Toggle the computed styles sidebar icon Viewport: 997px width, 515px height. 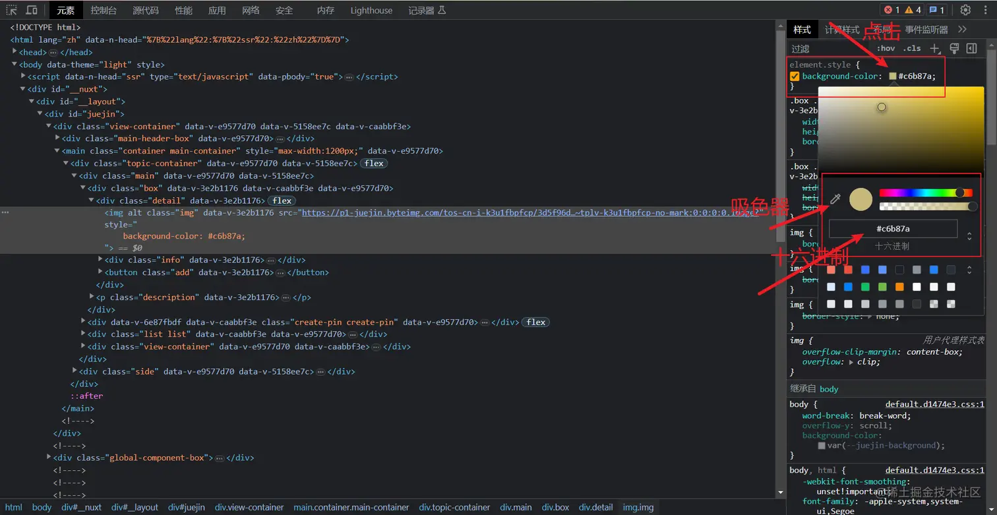pos(971,48)
